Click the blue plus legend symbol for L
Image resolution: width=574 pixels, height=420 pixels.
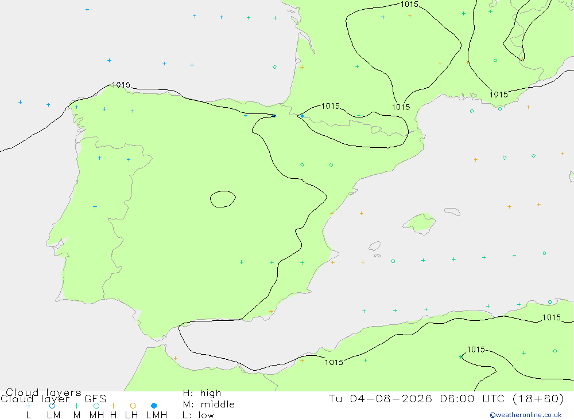[x=29, y=406]
